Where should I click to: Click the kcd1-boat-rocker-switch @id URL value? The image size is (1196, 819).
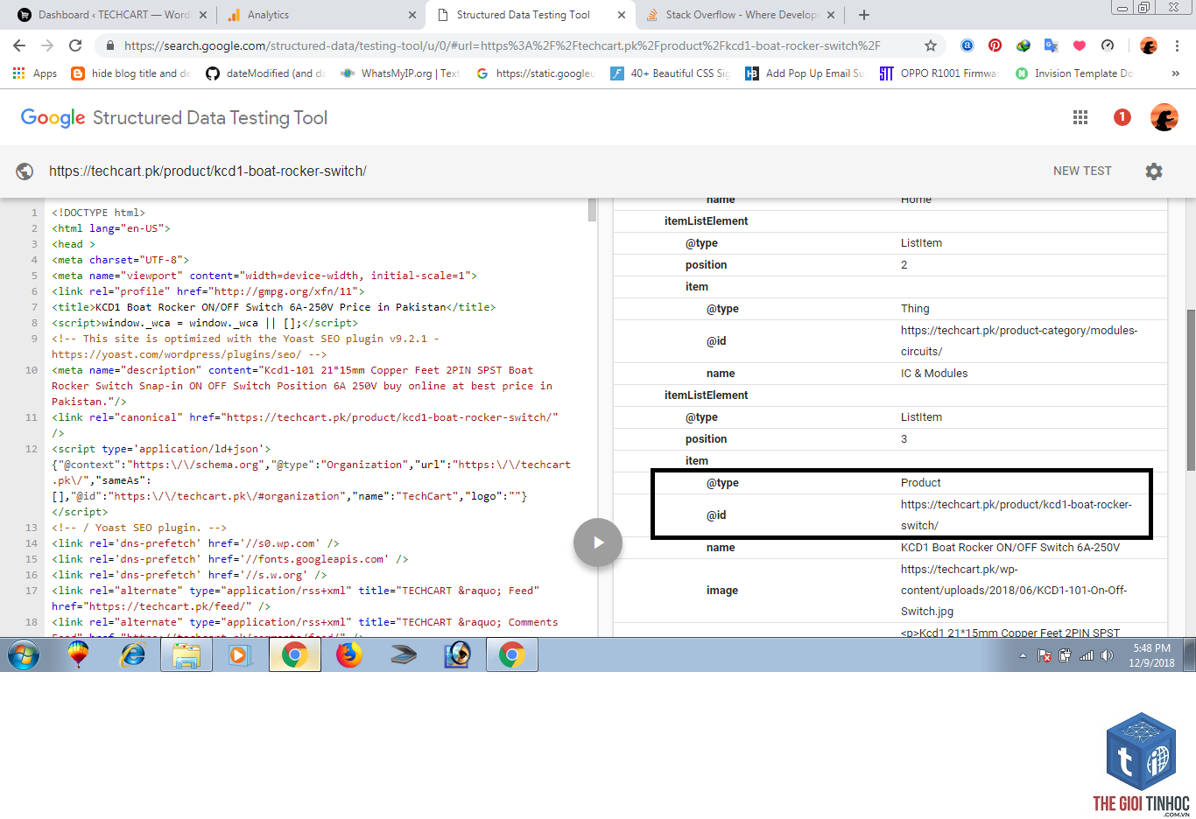coord(1016,515)
